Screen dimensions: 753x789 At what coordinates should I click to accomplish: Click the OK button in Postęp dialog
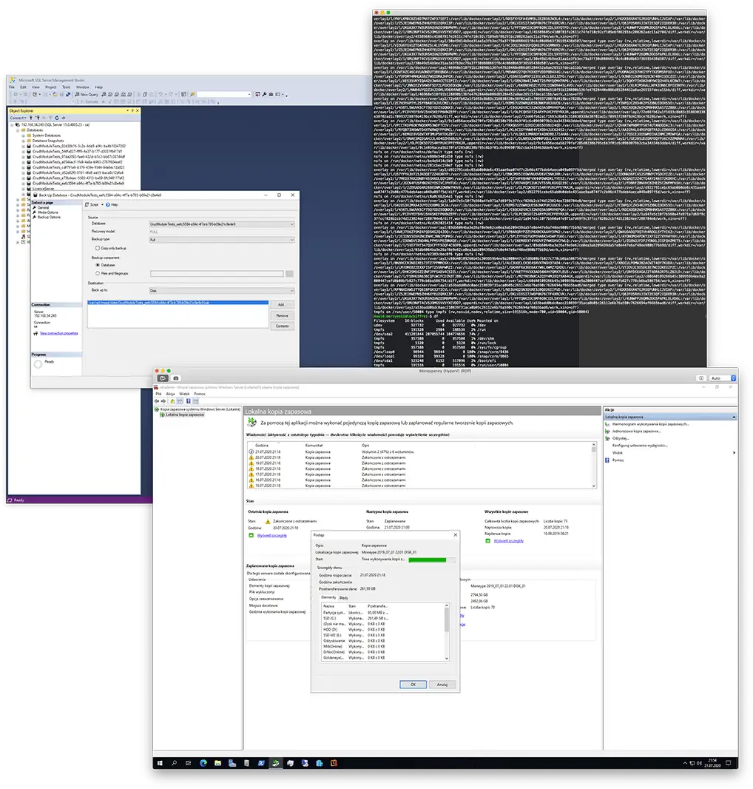[x=413, y=685]
